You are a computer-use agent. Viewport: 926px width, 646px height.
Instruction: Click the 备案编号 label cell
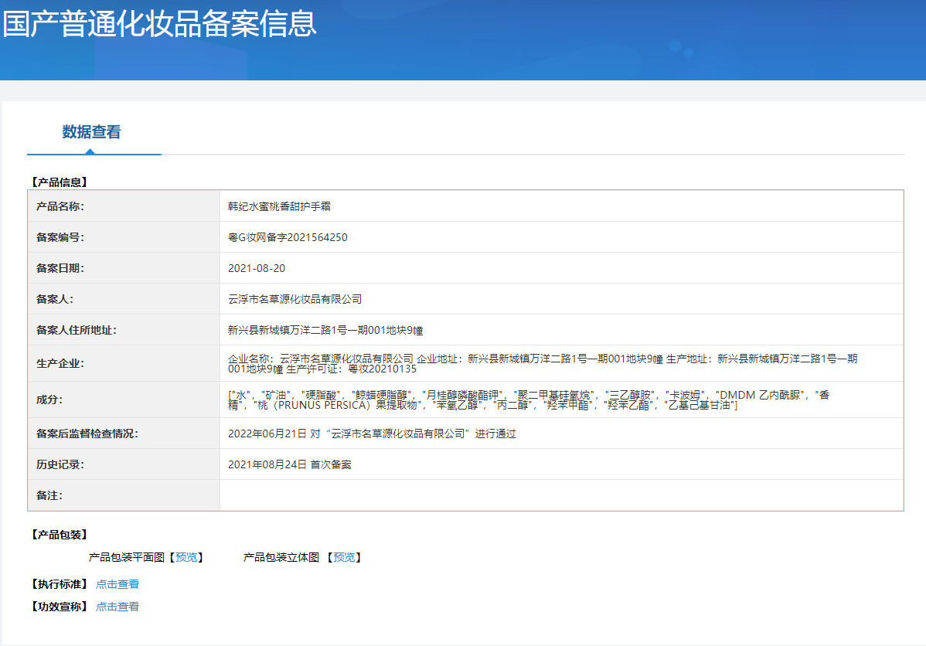124,236
